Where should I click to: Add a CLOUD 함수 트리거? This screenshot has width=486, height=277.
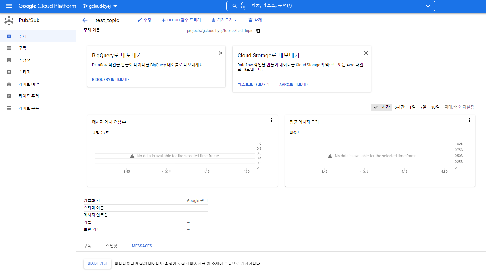coord(181,20)
